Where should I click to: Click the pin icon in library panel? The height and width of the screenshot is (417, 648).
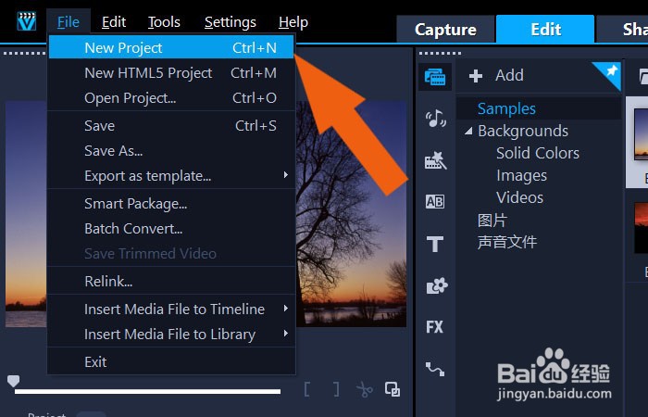pyautogui.click(x=611, y=70)
